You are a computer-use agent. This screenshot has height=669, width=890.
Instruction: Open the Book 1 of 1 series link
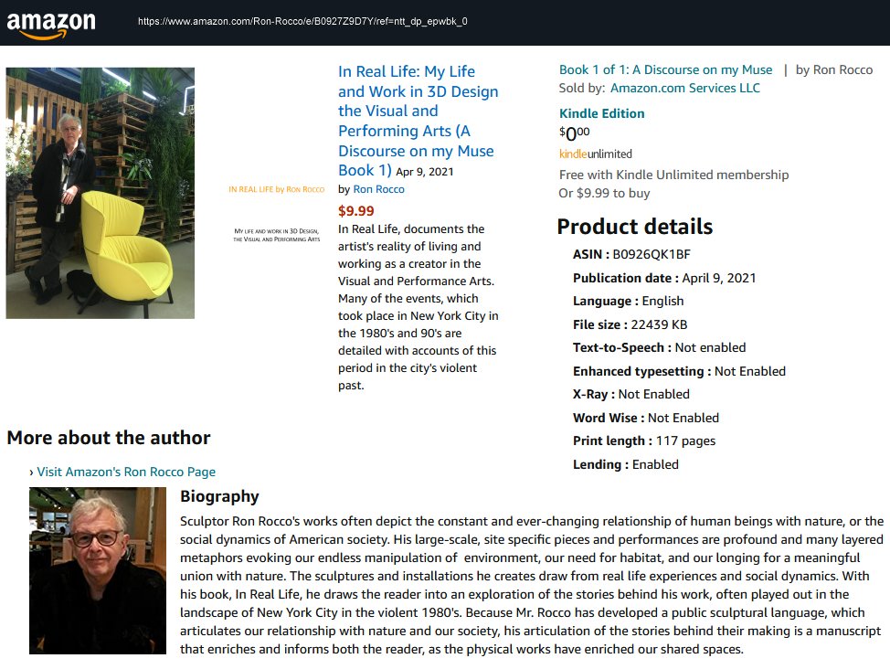(x=665, y=69)
